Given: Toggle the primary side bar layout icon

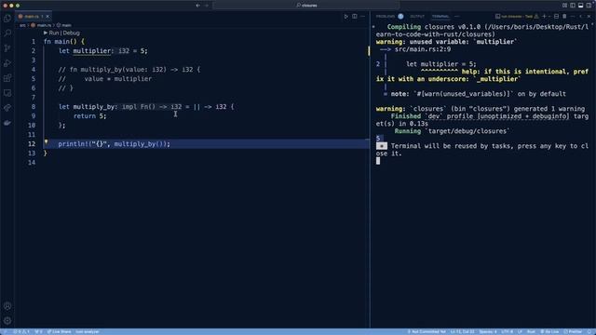Looking at the screenshot, I should pos(573,6).
